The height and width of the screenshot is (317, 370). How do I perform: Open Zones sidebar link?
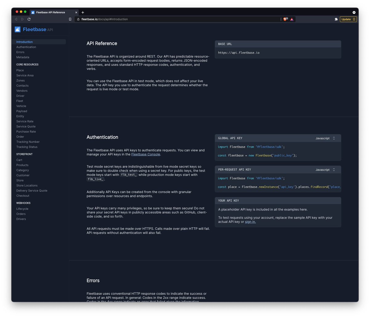(x=20, y=80)
